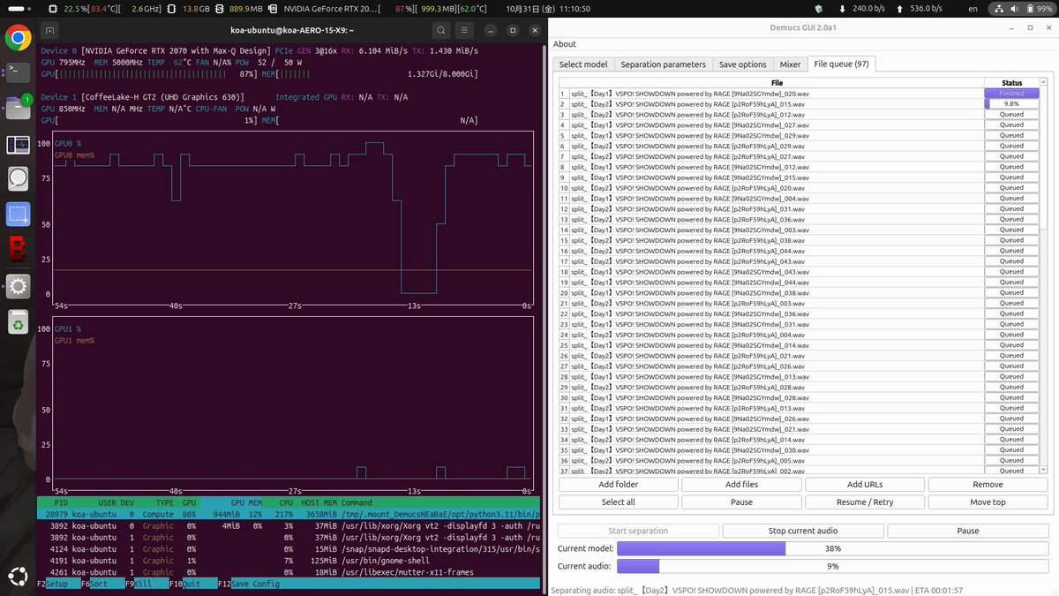1059x596 pixels.
Task: Select nvtop process row PID 4191 gnome-shell
Action: coord(288,560)
